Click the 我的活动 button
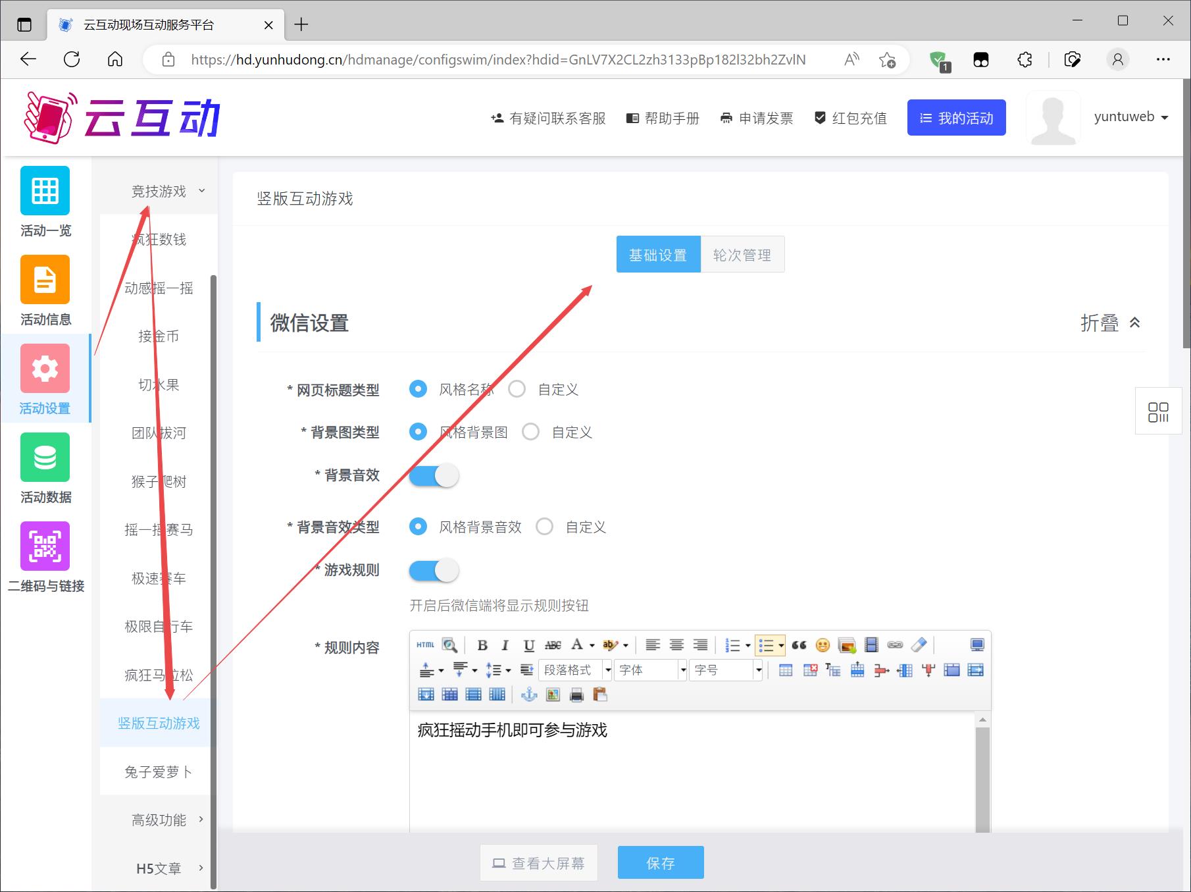The width and height of the screenshot is (1191, 892). tap(956, 118)
